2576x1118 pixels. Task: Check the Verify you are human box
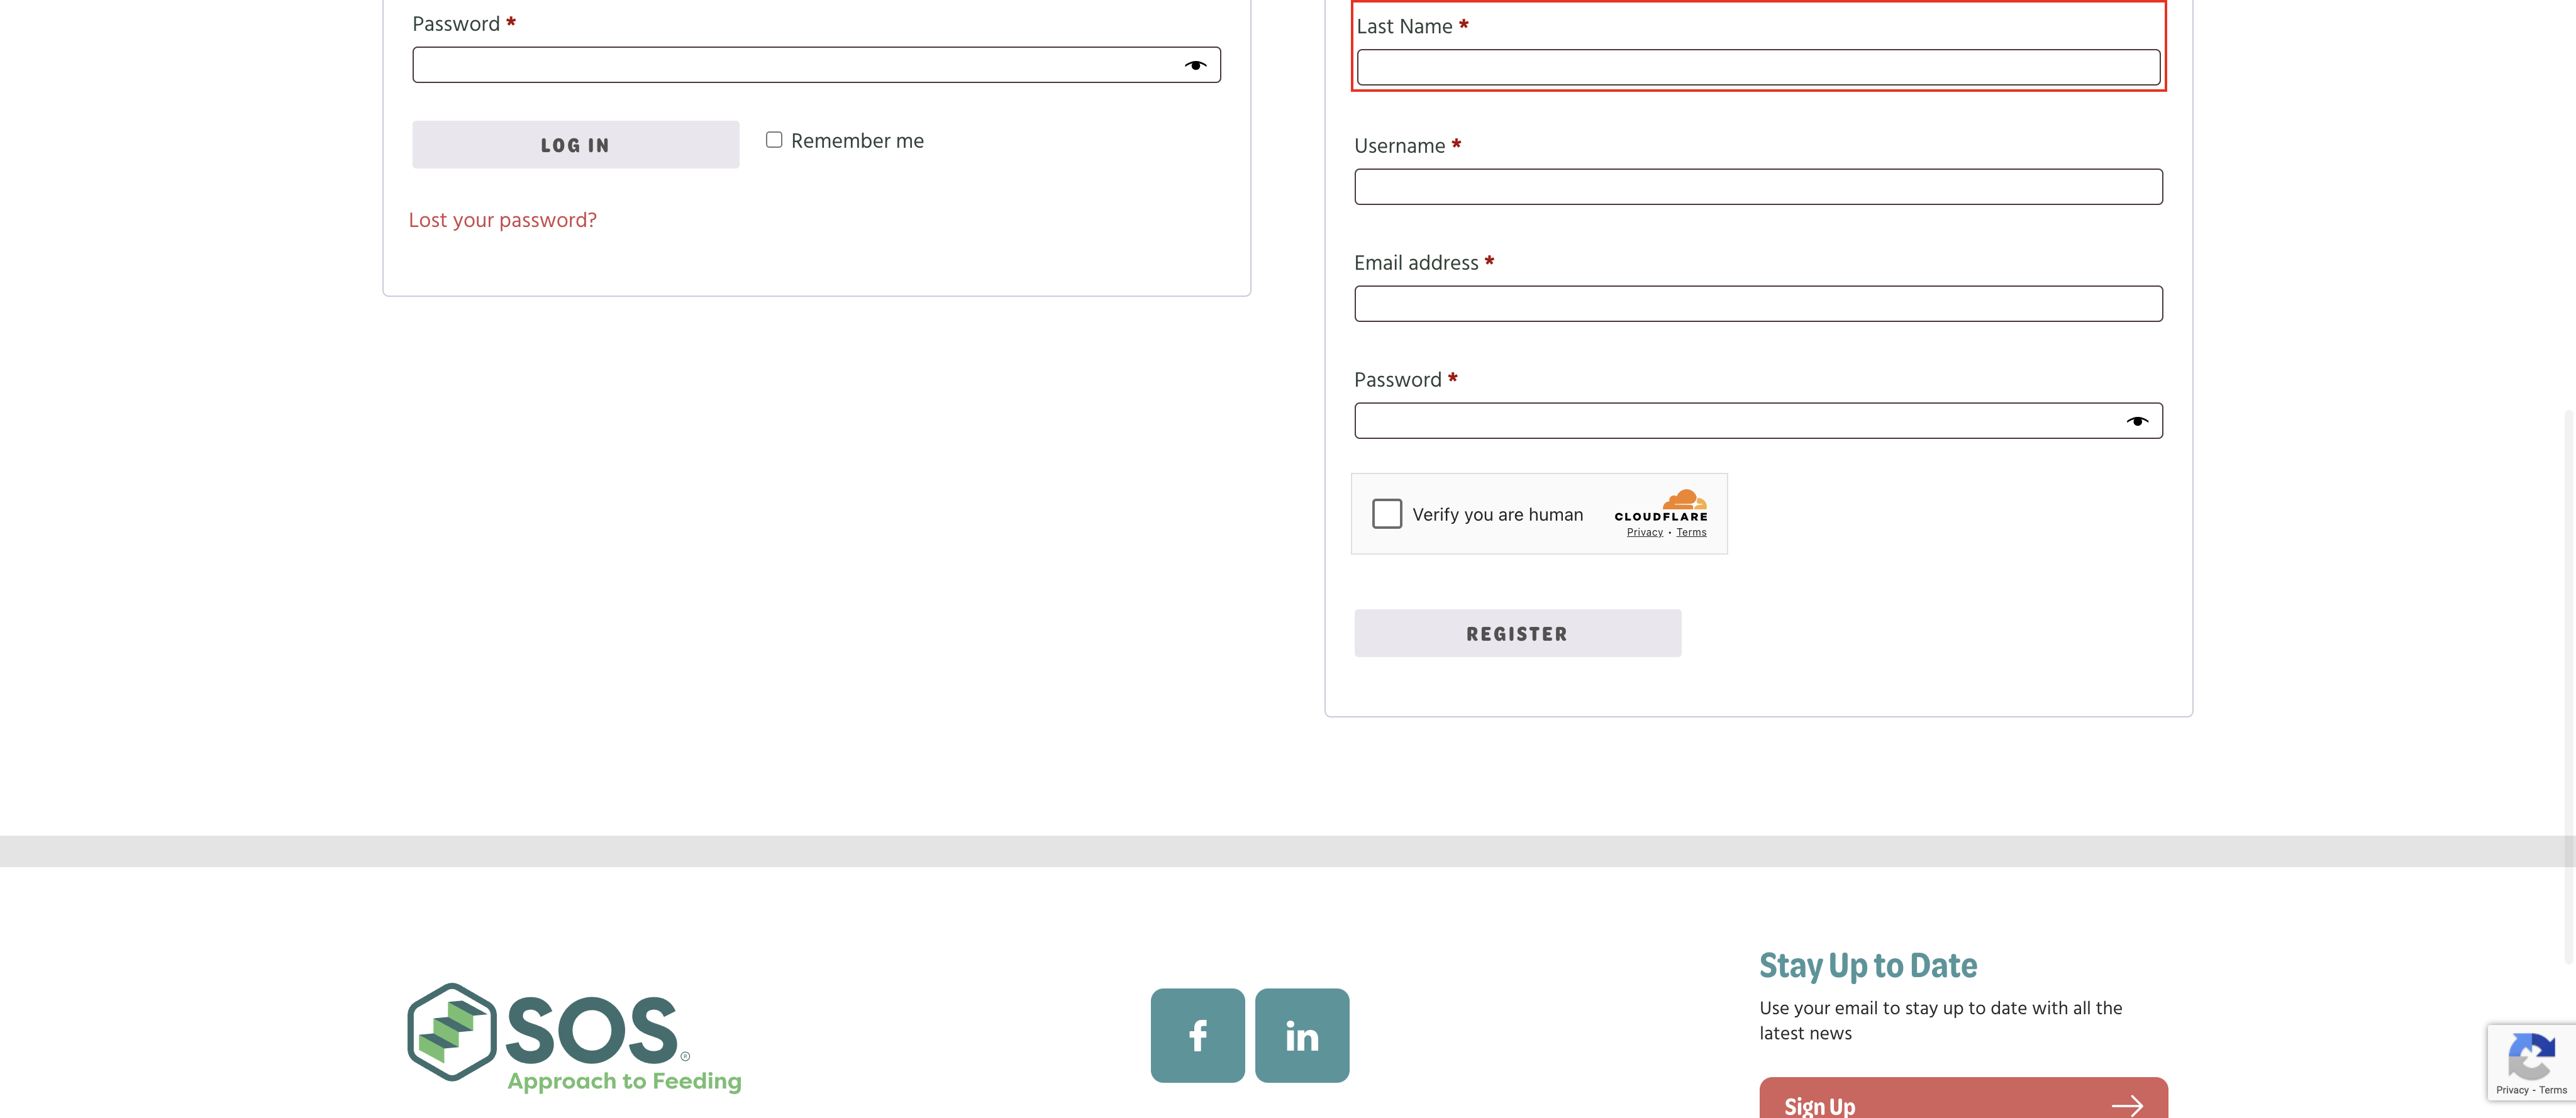[x=1387, y=514]
